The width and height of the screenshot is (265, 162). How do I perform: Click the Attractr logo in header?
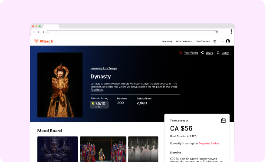point(44,41)
